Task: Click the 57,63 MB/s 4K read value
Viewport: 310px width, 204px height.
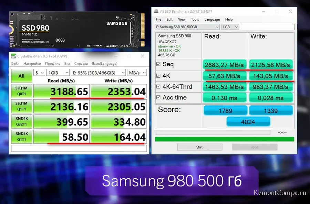Action: tap(224, 76)
